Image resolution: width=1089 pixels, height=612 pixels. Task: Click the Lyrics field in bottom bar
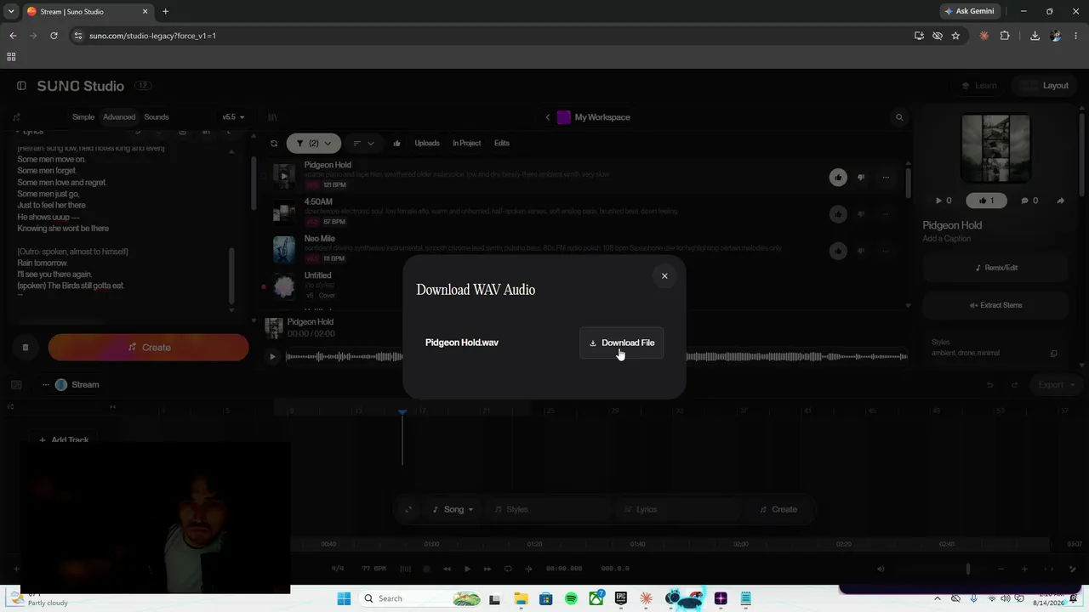[x=680, y=510]
